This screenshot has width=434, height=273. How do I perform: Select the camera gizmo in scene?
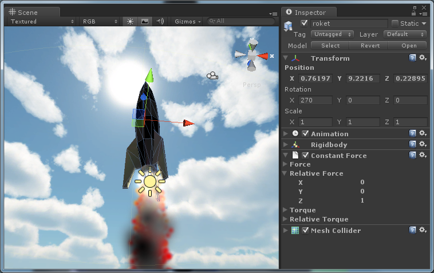pyautogui.click(x=212, y=76)
